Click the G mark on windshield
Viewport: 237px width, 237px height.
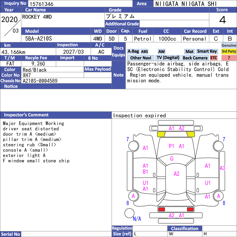coord(172,158)
